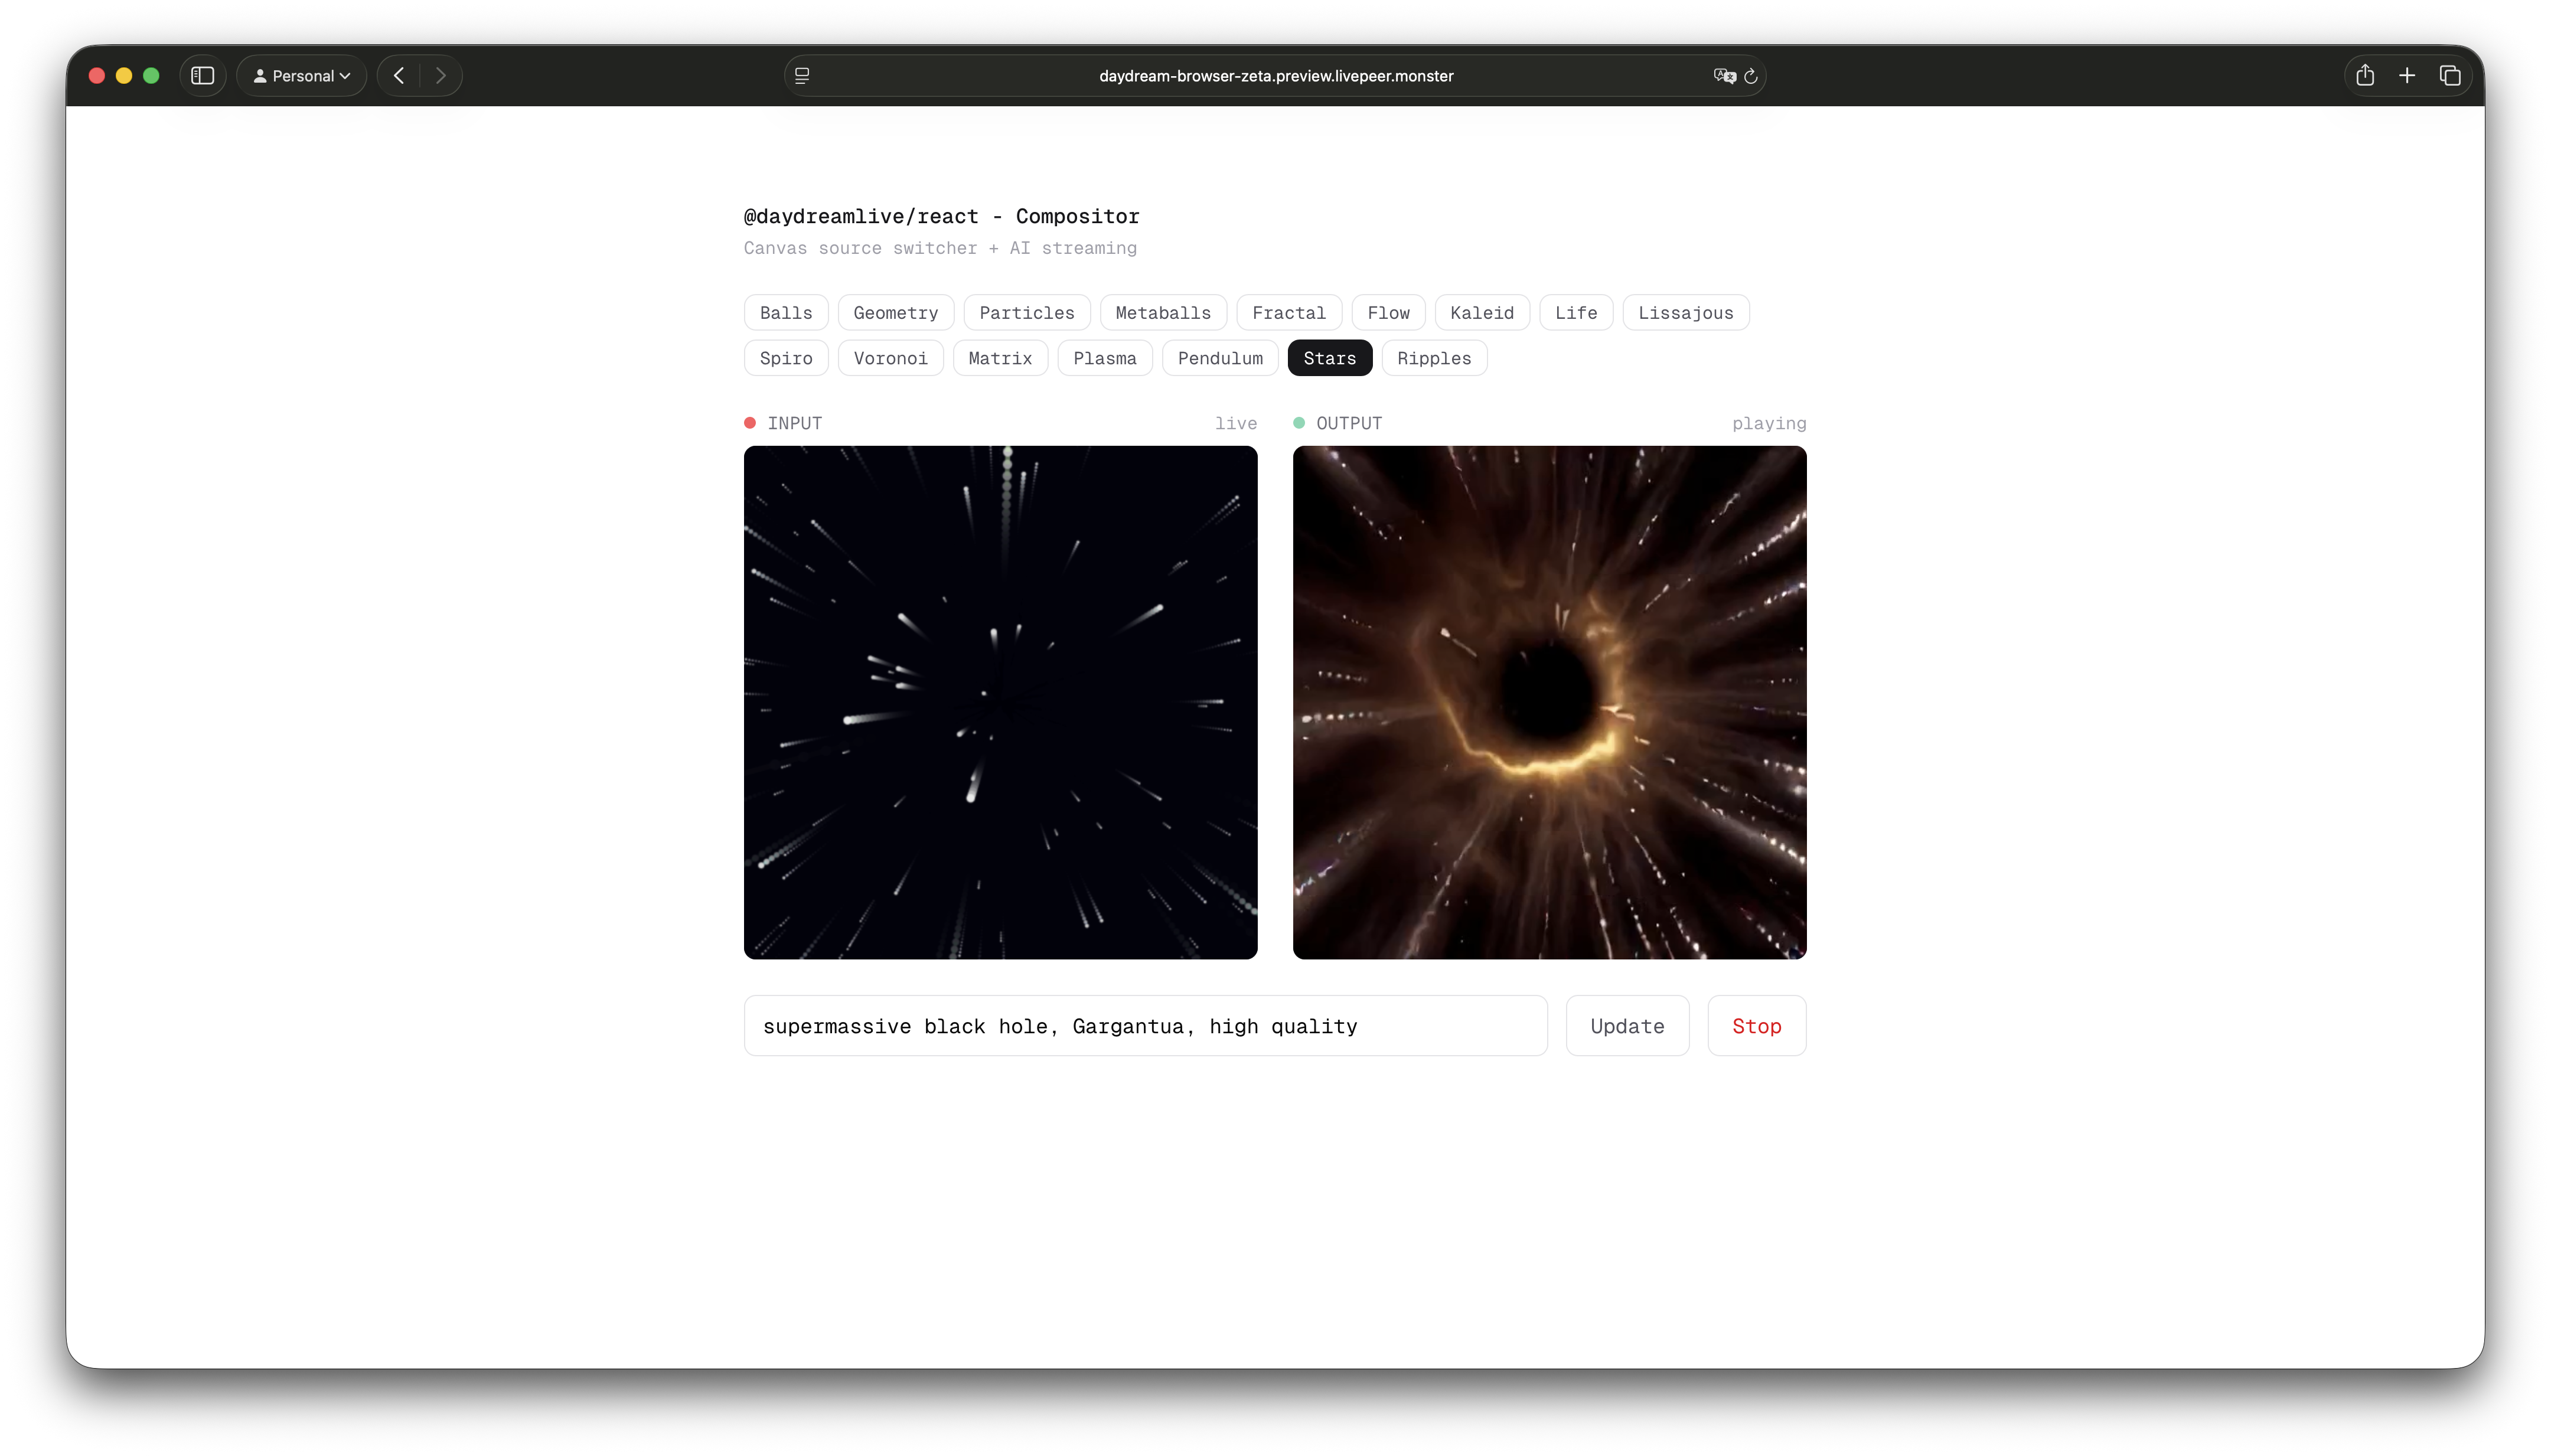Select the Kaleid source button
2551x1456 pixels.
click(x=1481, y=312)
